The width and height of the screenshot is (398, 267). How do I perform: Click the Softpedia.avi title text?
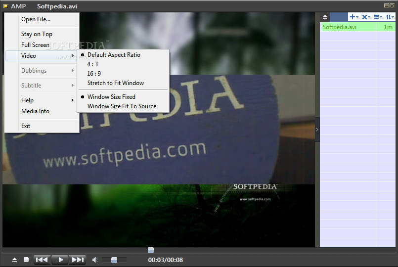(x=57, y=6)
